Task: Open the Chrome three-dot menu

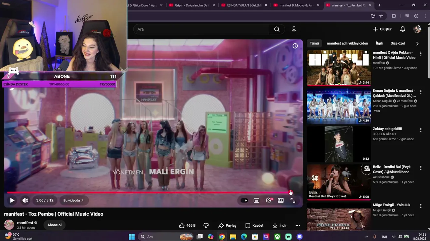Action: point(425,16)
